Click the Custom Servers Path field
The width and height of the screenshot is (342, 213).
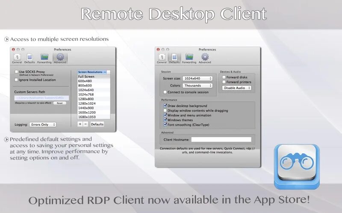(41, 98)
